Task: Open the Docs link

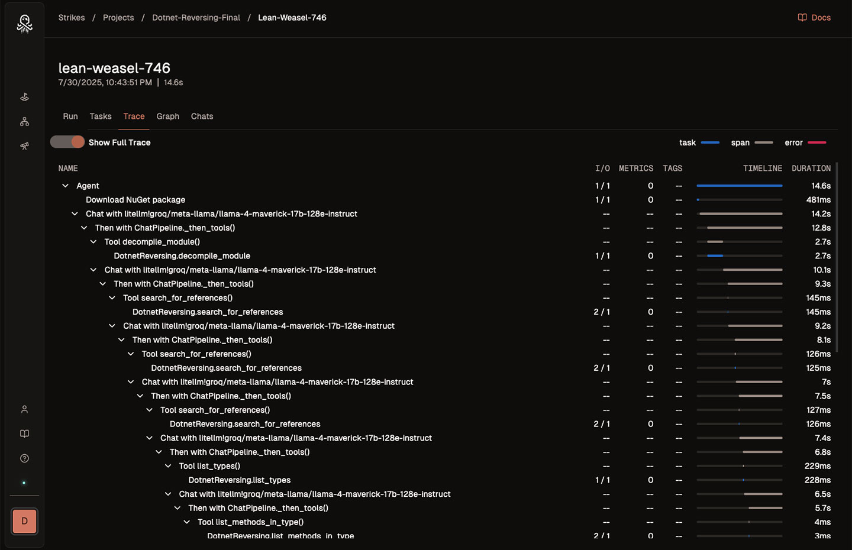Action: pos(821,18)
